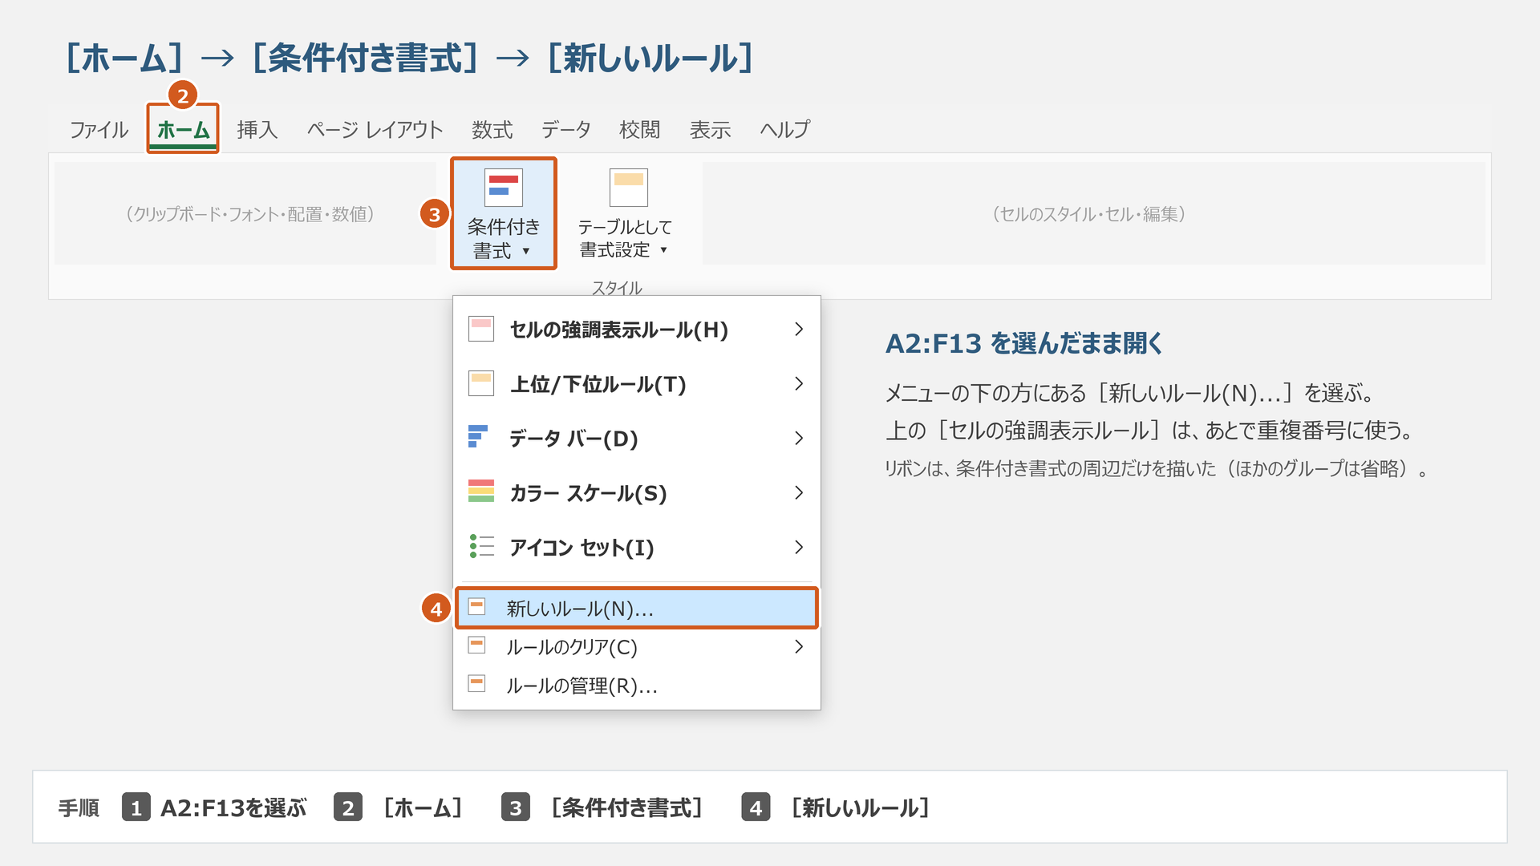Click the 条件付き書式 icon in ribbon

(504, 188)
